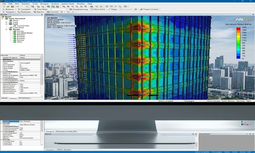
Task: Click the last zoom magnifier icon
Action: coord(85,6)
